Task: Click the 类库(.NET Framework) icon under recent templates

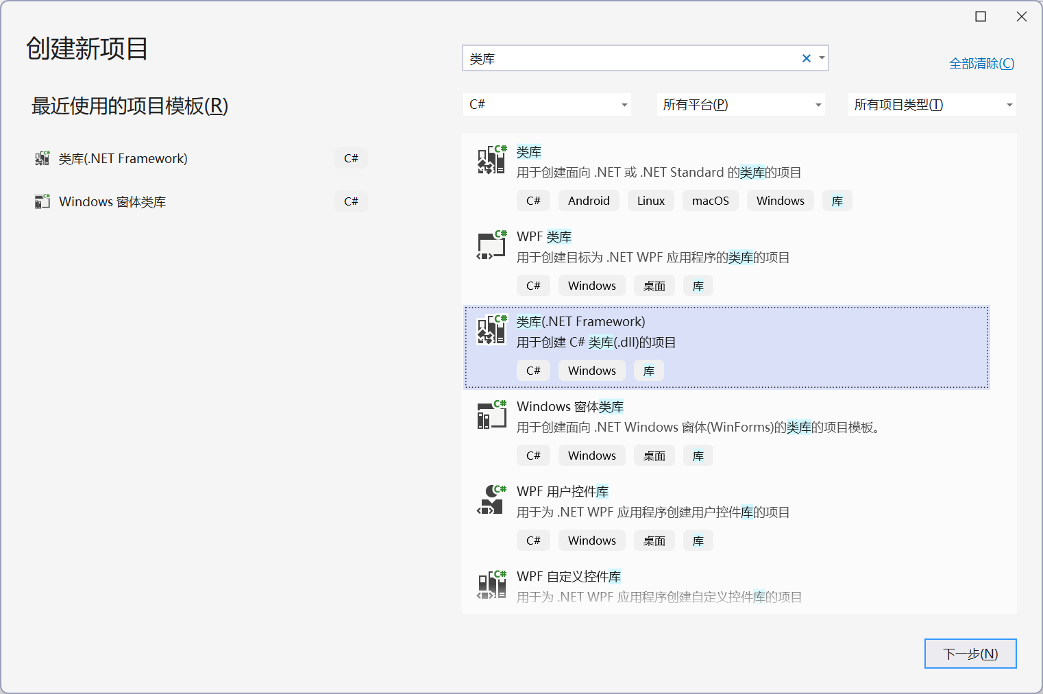Action: point(42,158)
